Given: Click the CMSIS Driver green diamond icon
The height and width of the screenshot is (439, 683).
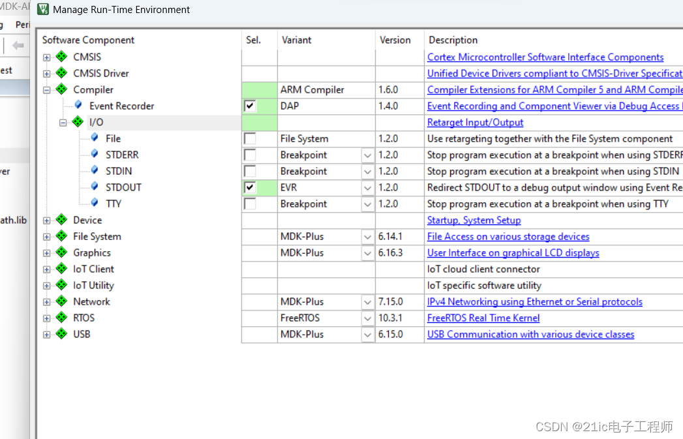Looking at the screenshot, I should point(62,72).
